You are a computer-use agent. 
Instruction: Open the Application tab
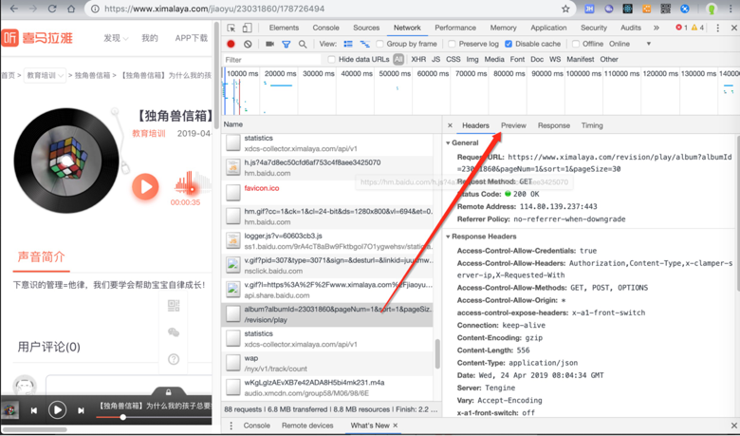548,28
